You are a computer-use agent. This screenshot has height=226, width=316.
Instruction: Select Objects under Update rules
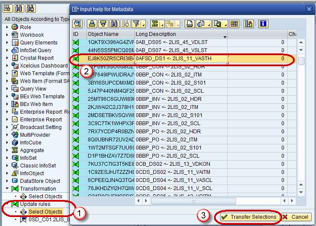[x=45, y=212]
